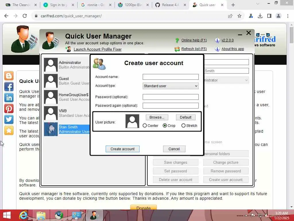The width and height of the screenshot is (294, 221).
Task: Click the v2.2.0.0 version link
Action: pos(227,40)
